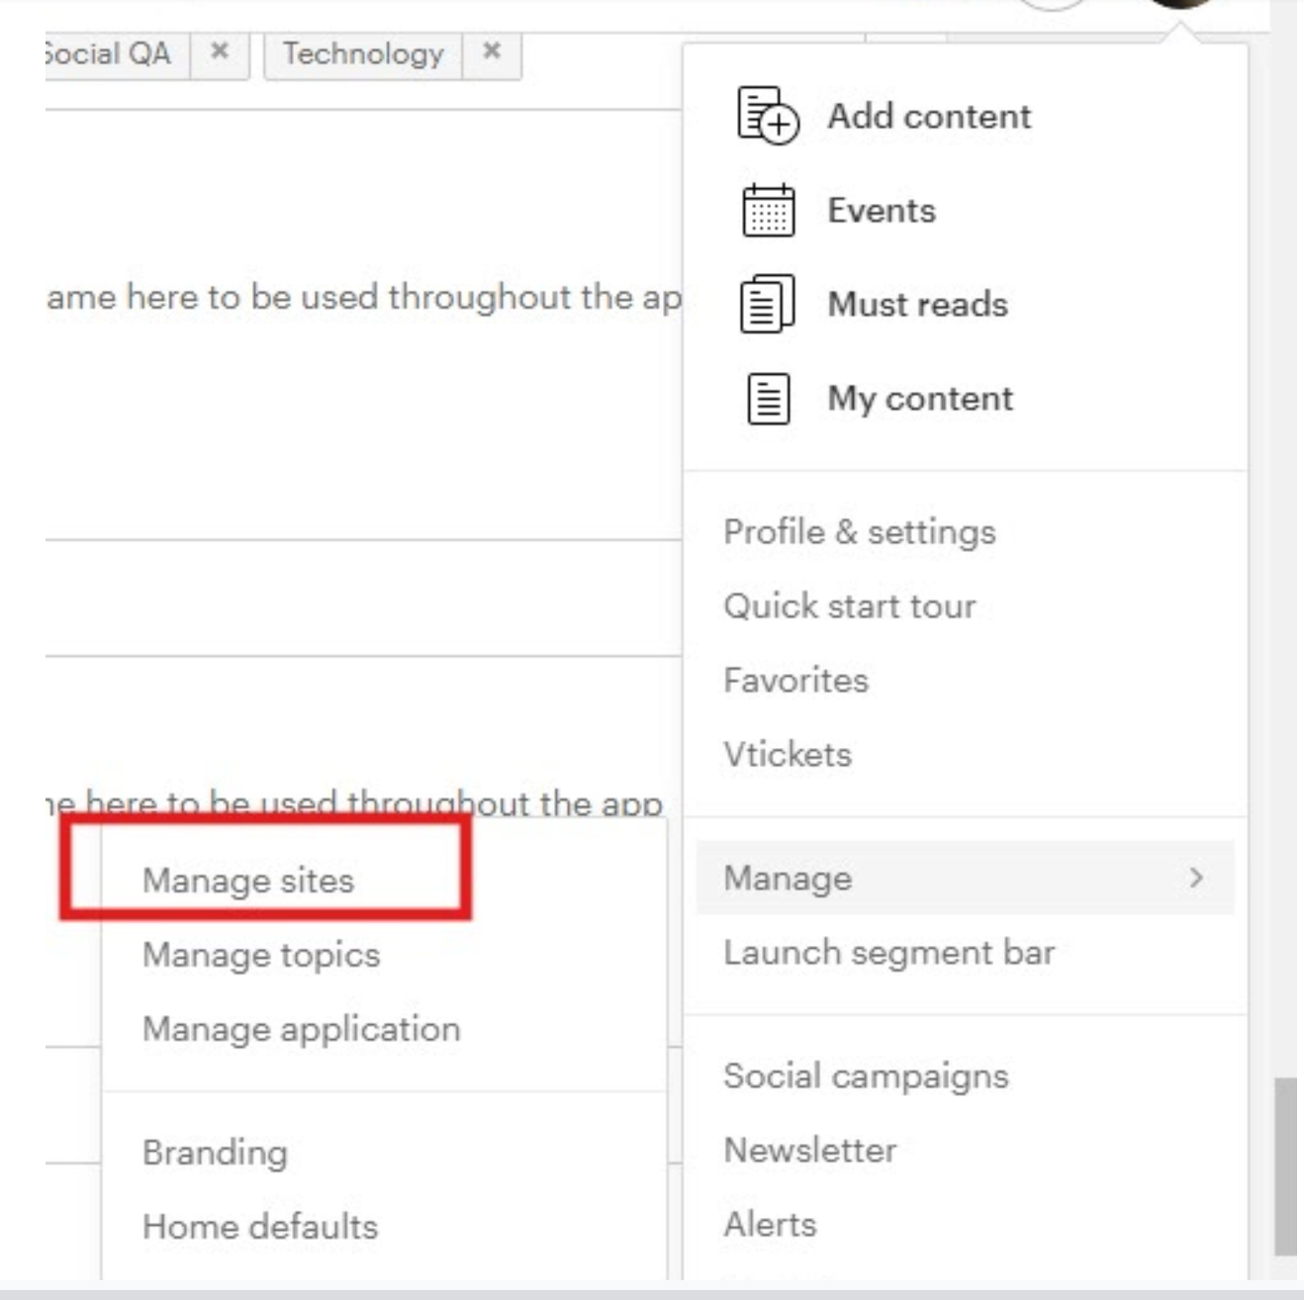The image size is (1304, 1300).
Task: Choose Manage application in submenu
Action: coord(302,1029)
